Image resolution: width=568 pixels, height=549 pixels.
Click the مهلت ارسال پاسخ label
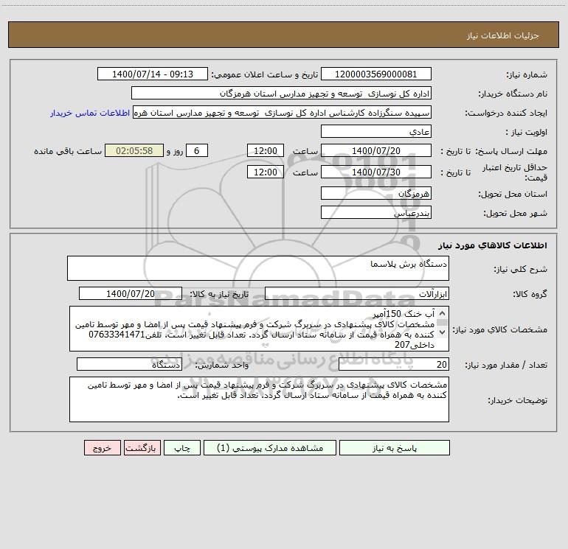coord(511,151)
